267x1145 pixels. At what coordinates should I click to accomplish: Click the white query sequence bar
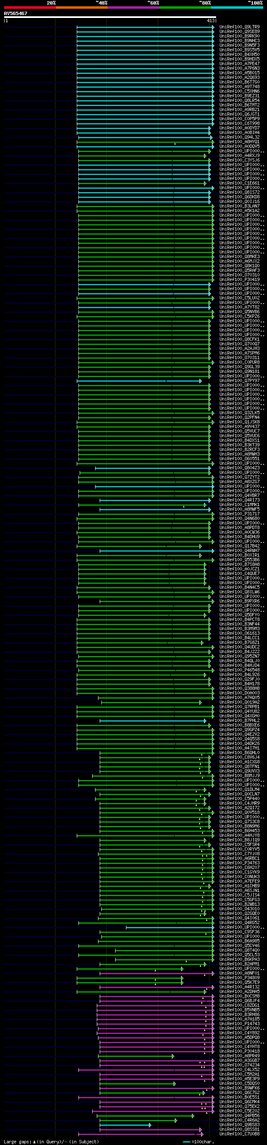point(110,18)
